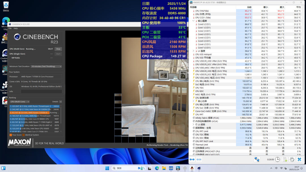Viewport: 306px width, 172px height.
Task: Open the notification bell in the taskbar
Action: point(302,168)
